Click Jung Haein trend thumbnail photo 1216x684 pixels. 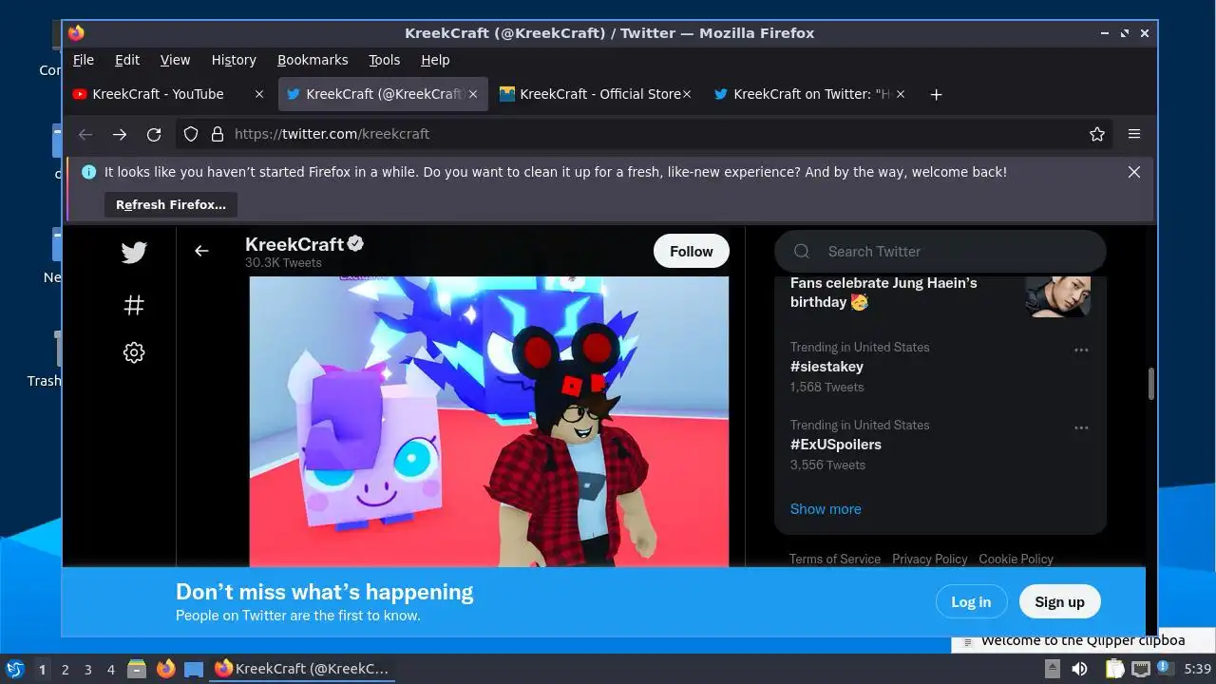click(1058, 296)
